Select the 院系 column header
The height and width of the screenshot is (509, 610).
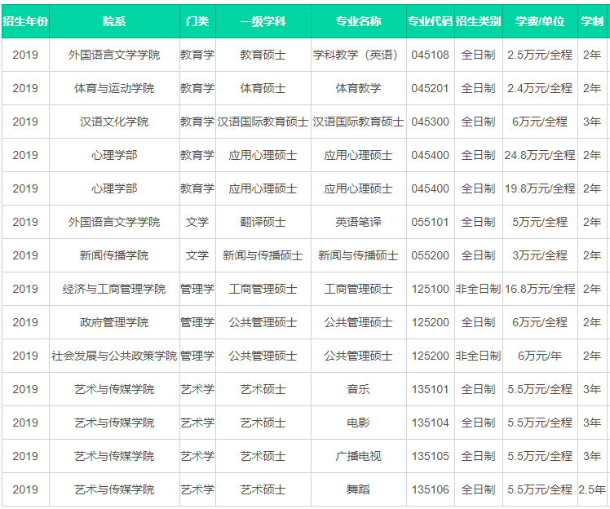(114, 21)
